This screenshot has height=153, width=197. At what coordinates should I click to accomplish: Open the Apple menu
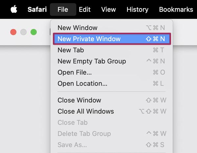point(13,10)
